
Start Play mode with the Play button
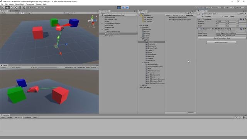(119, 8)
